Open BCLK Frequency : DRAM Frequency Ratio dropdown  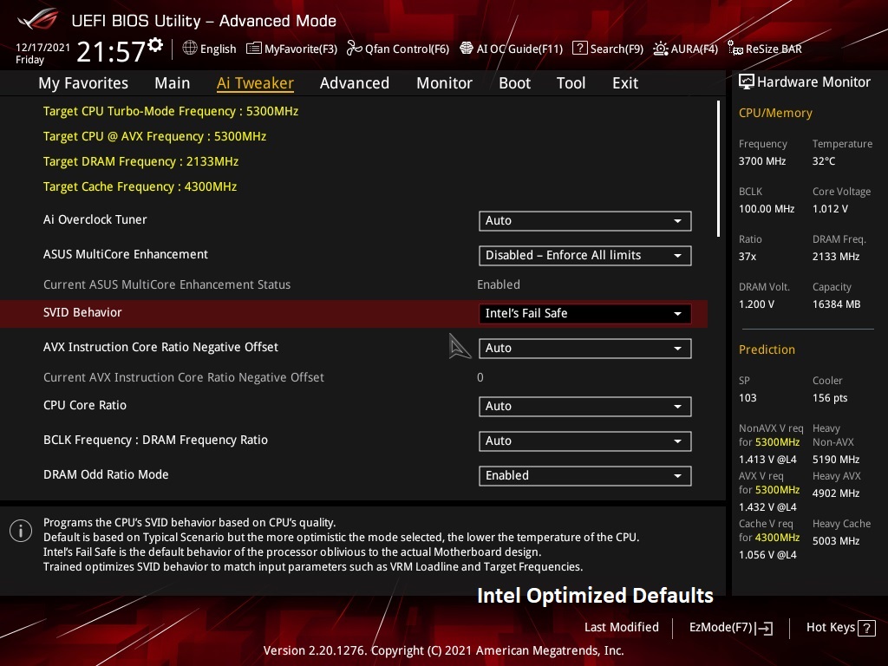click(x=585, y=441)
